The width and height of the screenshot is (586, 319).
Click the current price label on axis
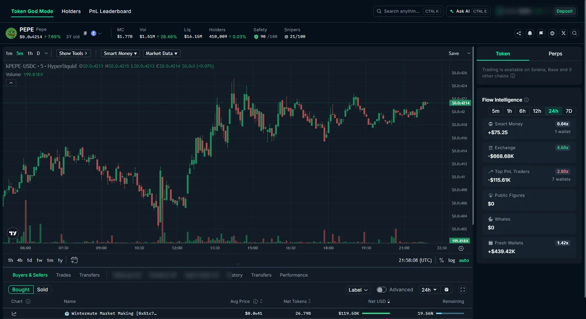pyautogui.click(x=460, y=103)
